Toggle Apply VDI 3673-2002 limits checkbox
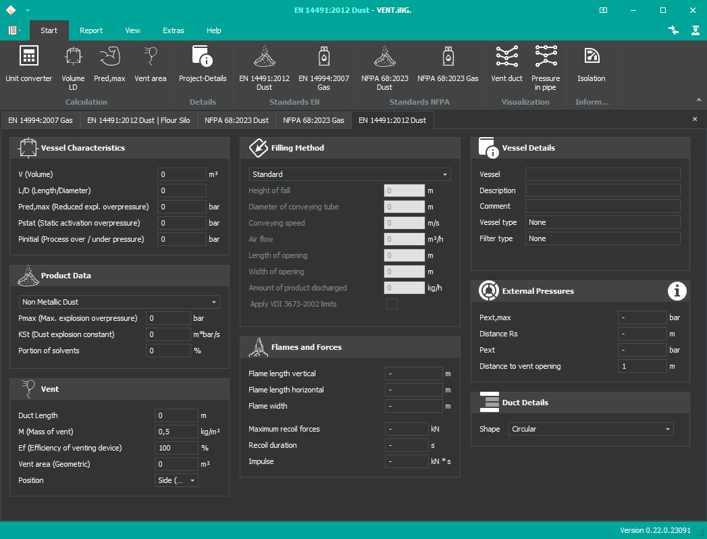The image size is (707, 539). [391, 304]
